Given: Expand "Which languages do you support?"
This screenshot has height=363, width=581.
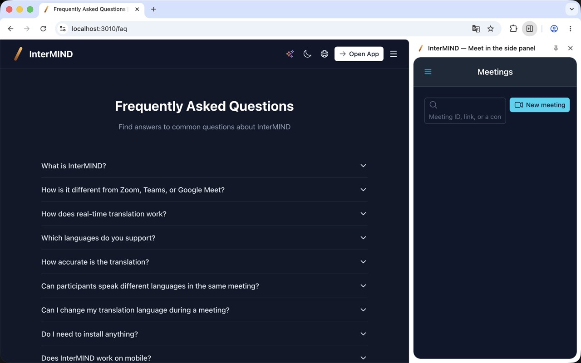Looking at the screenshot, I should coord(204,238).
